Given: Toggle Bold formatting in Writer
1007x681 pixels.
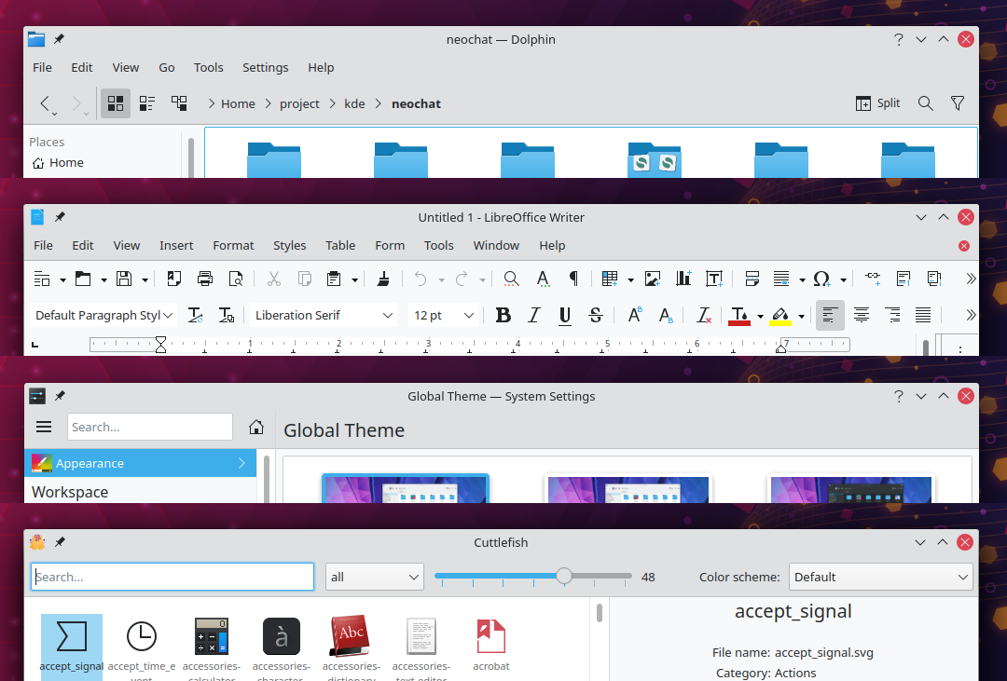Looking at the screenshot, I should point(504,316).
